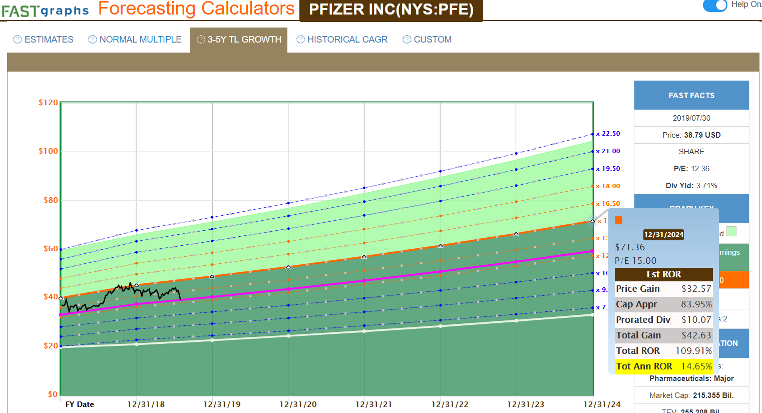This screenshot has height=413, width=762.
Task: Click the 12/31/24 x-axis date label
Action: point(602,404)
